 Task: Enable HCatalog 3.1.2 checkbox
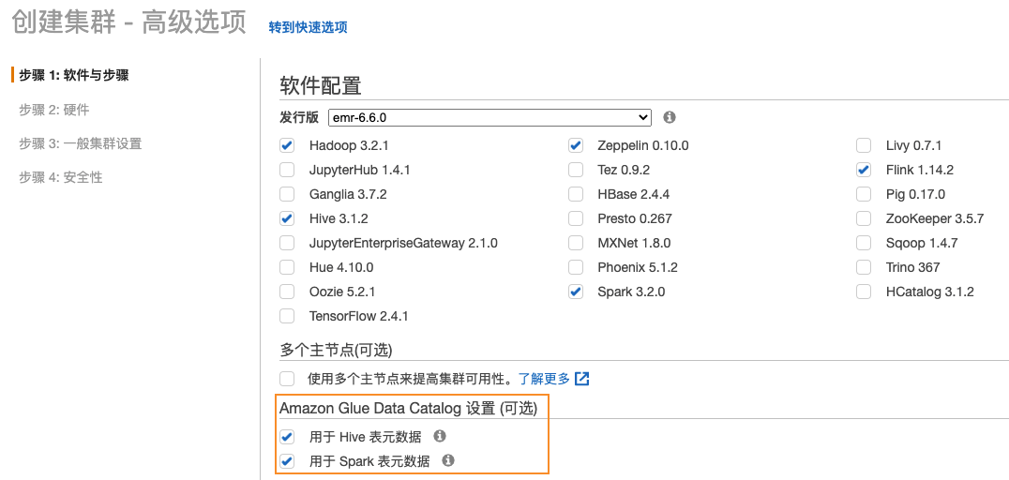pos(864,292)
